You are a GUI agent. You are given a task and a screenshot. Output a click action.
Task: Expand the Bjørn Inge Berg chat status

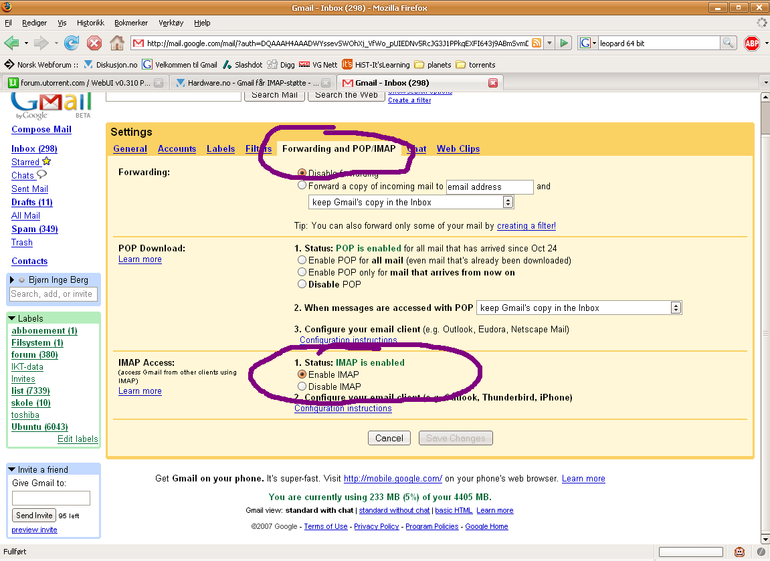pos(12,279)
